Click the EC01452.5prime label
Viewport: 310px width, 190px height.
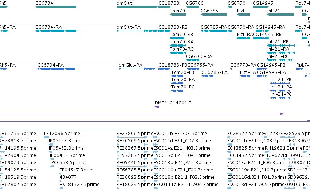click(246, 155)
